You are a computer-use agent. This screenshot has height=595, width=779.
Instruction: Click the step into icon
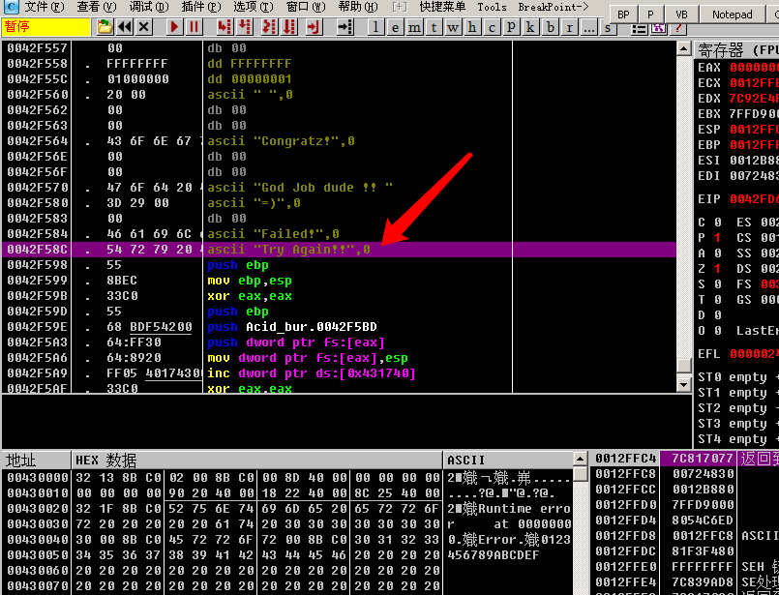[225, 26]
